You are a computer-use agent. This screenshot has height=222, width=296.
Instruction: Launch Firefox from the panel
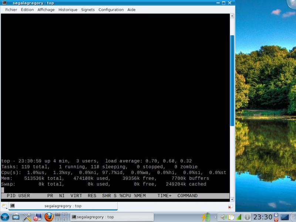click(49, 217)
